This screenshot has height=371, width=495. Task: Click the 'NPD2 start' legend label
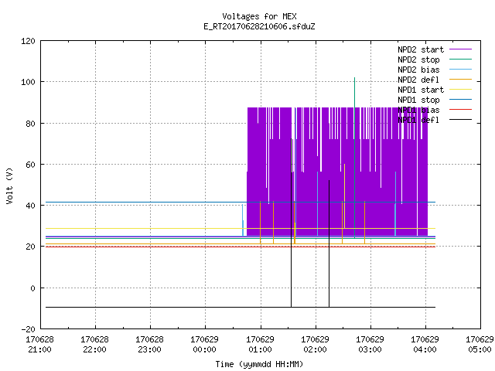click(x=421, y=49)
